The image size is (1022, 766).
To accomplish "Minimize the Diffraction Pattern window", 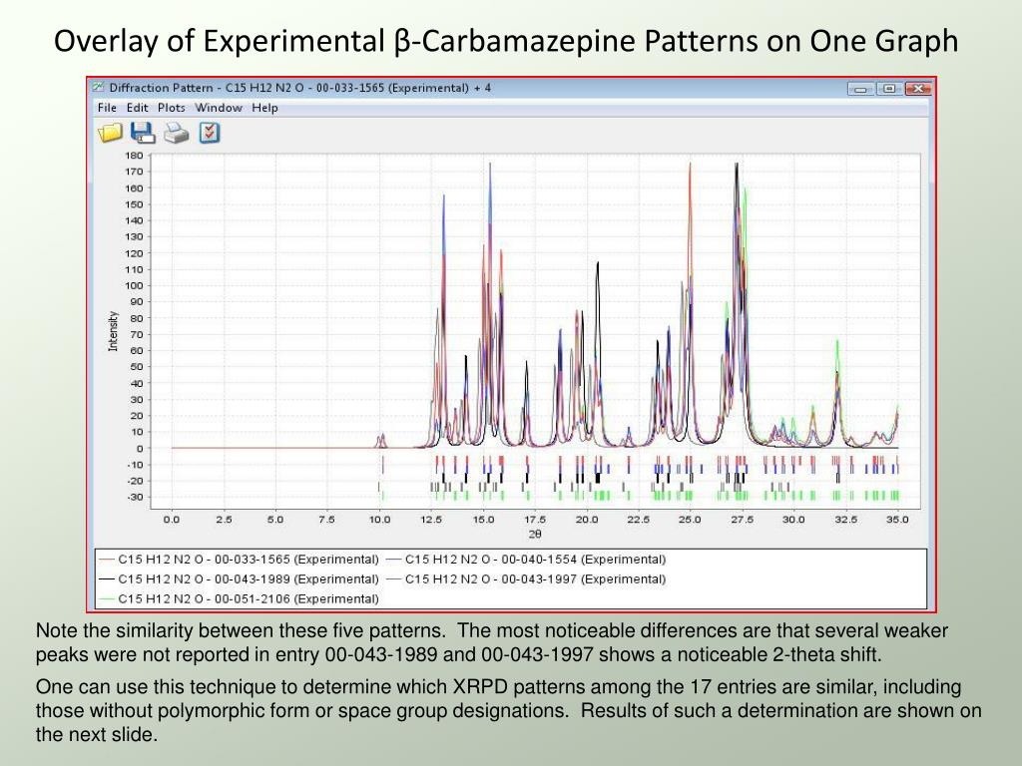I will [x=860, y=89].
